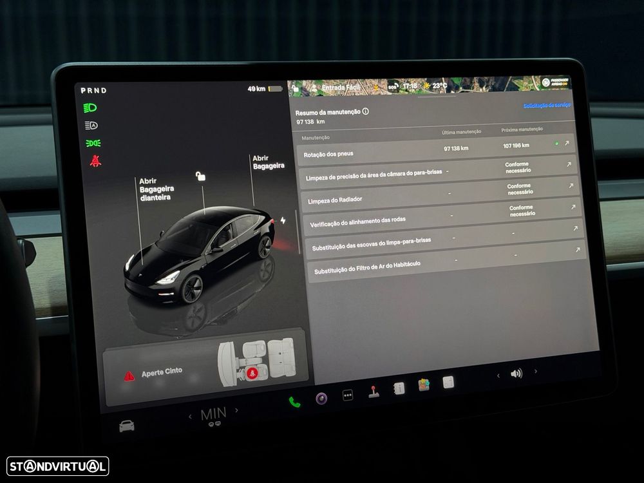Tap the speaker volume icon

516,374
